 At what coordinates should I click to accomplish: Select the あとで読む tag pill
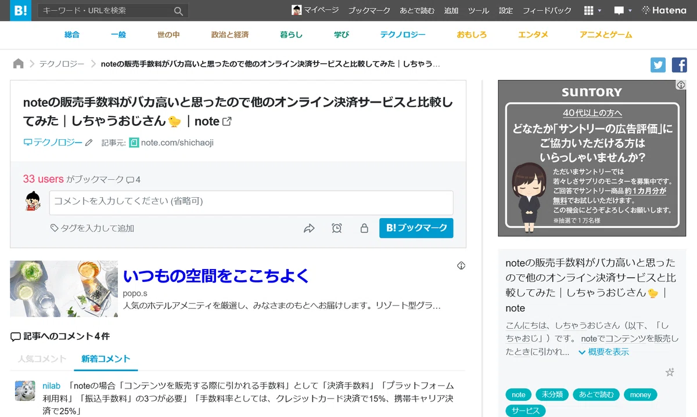click(x=596, y=395)
